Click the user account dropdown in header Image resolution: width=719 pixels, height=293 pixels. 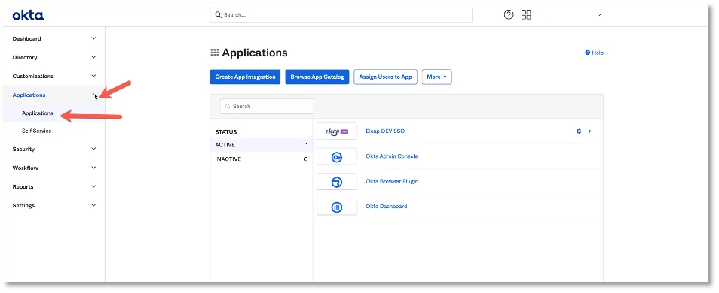click(600, 15)
